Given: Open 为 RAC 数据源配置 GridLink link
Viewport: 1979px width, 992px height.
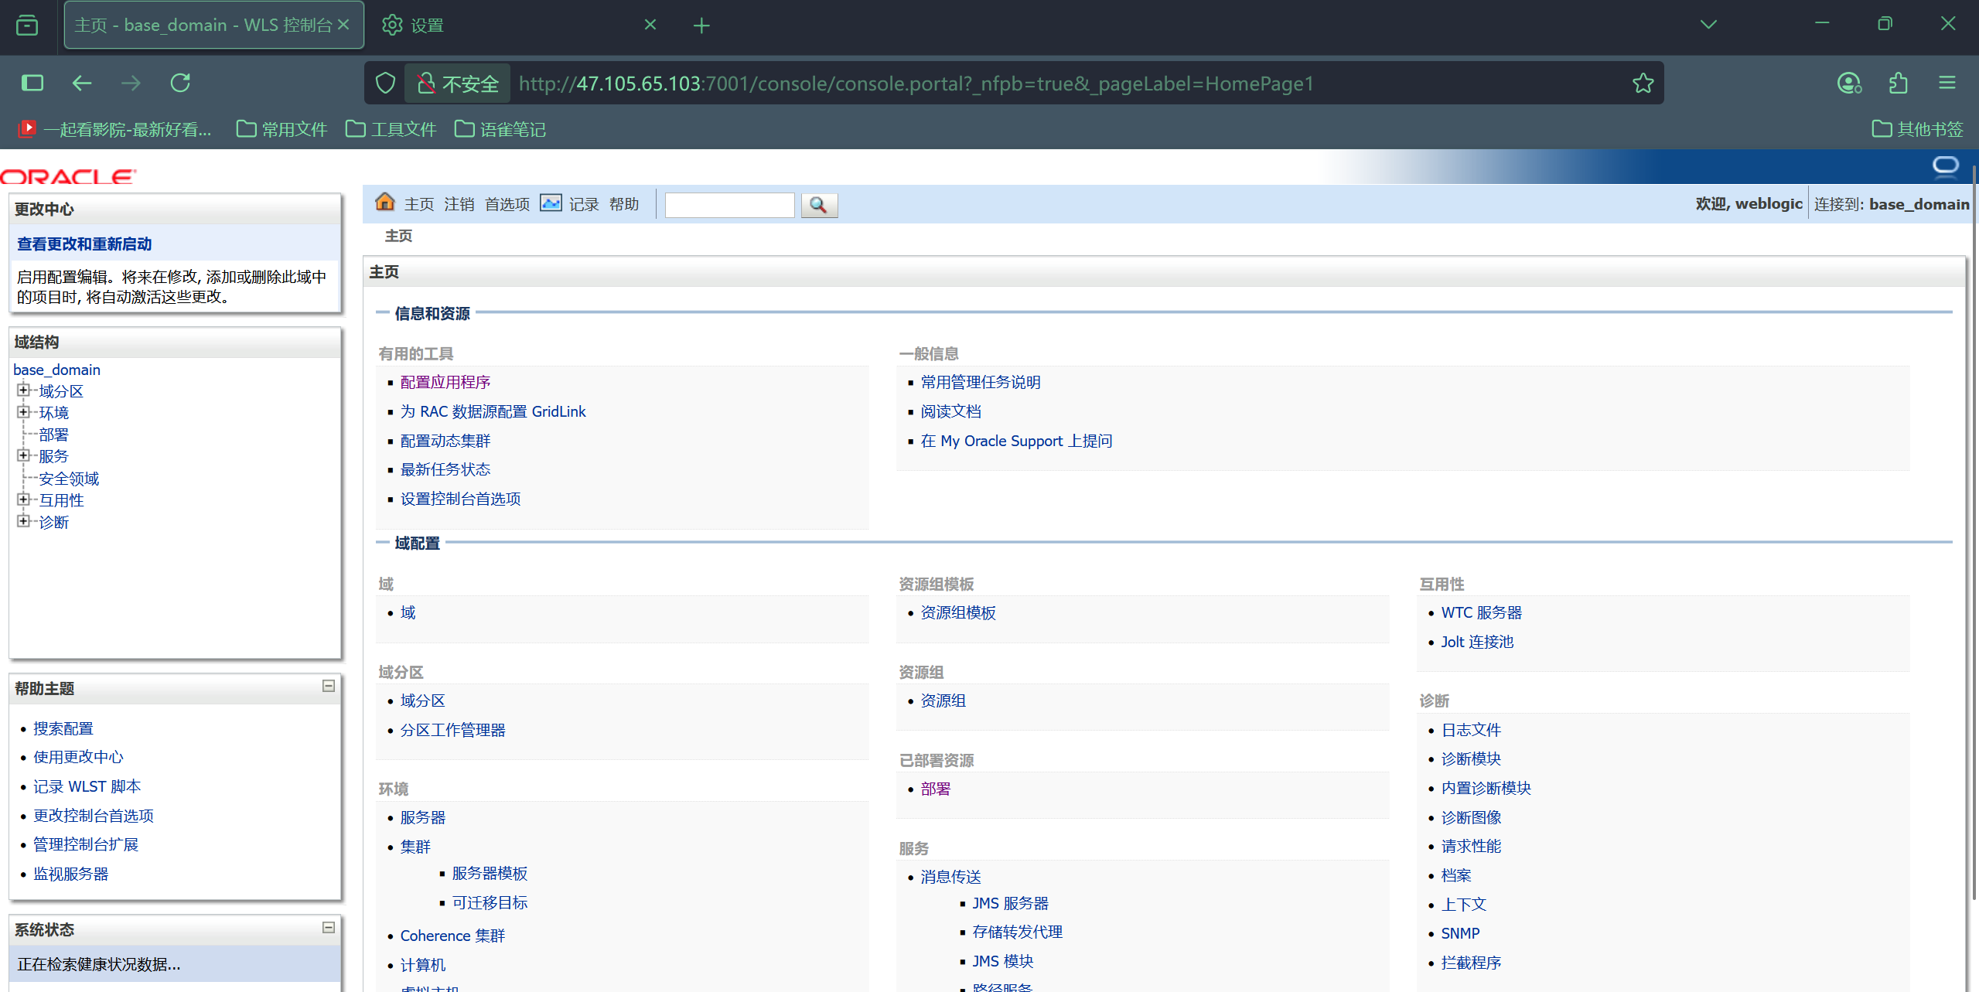Looking at the screenshot, I should pos(493,411).
